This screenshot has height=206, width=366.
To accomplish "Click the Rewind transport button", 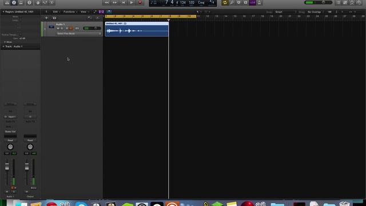I will click(107, 2).
